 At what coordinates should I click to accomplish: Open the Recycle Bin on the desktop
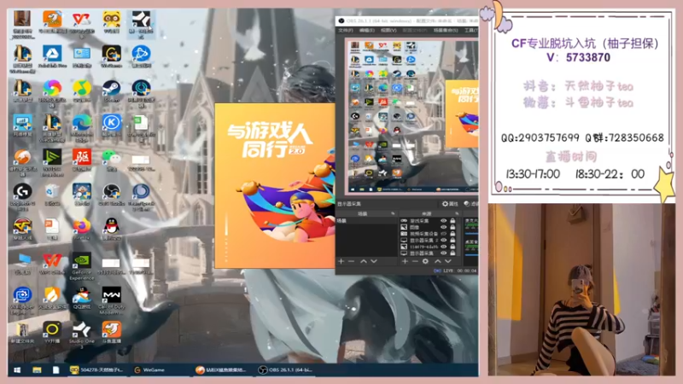pos(52,194)
